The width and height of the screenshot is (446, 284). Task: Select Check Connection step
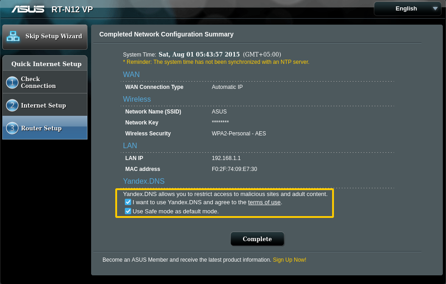tap(38, 83)
